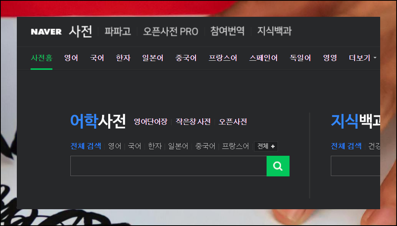Open 영어단어장 link
This screenshot has height=226, width=397.
[x=151, y=122]
